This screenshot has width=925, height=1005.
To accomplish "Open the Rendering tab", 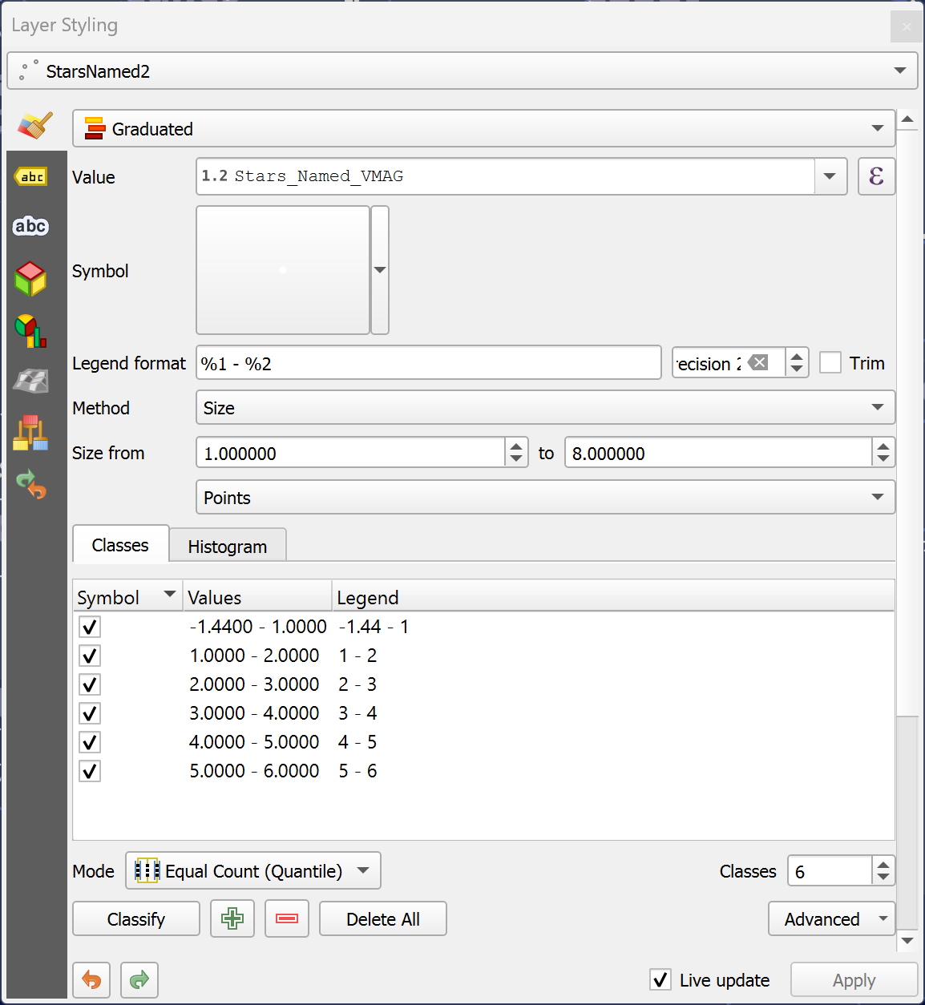I will [x=31, y=381].
